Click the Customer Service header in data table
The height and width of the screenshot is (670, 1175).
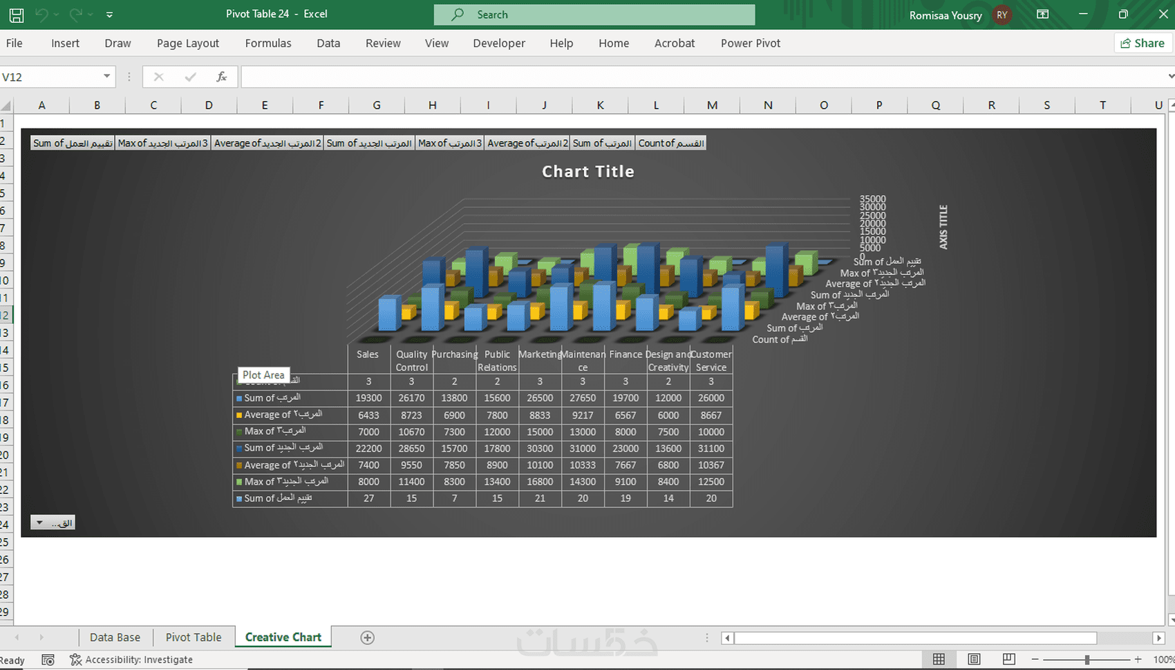point(711,361)
